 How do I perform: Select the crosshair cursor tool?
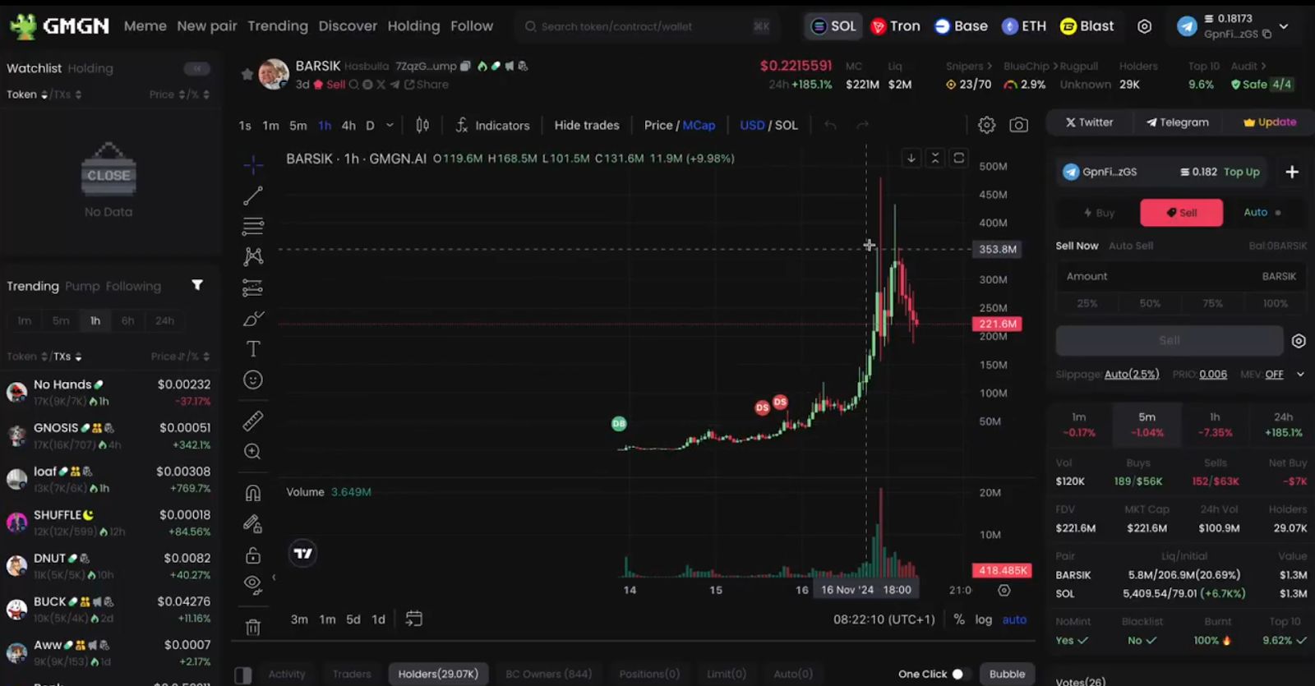coord(253,165)
